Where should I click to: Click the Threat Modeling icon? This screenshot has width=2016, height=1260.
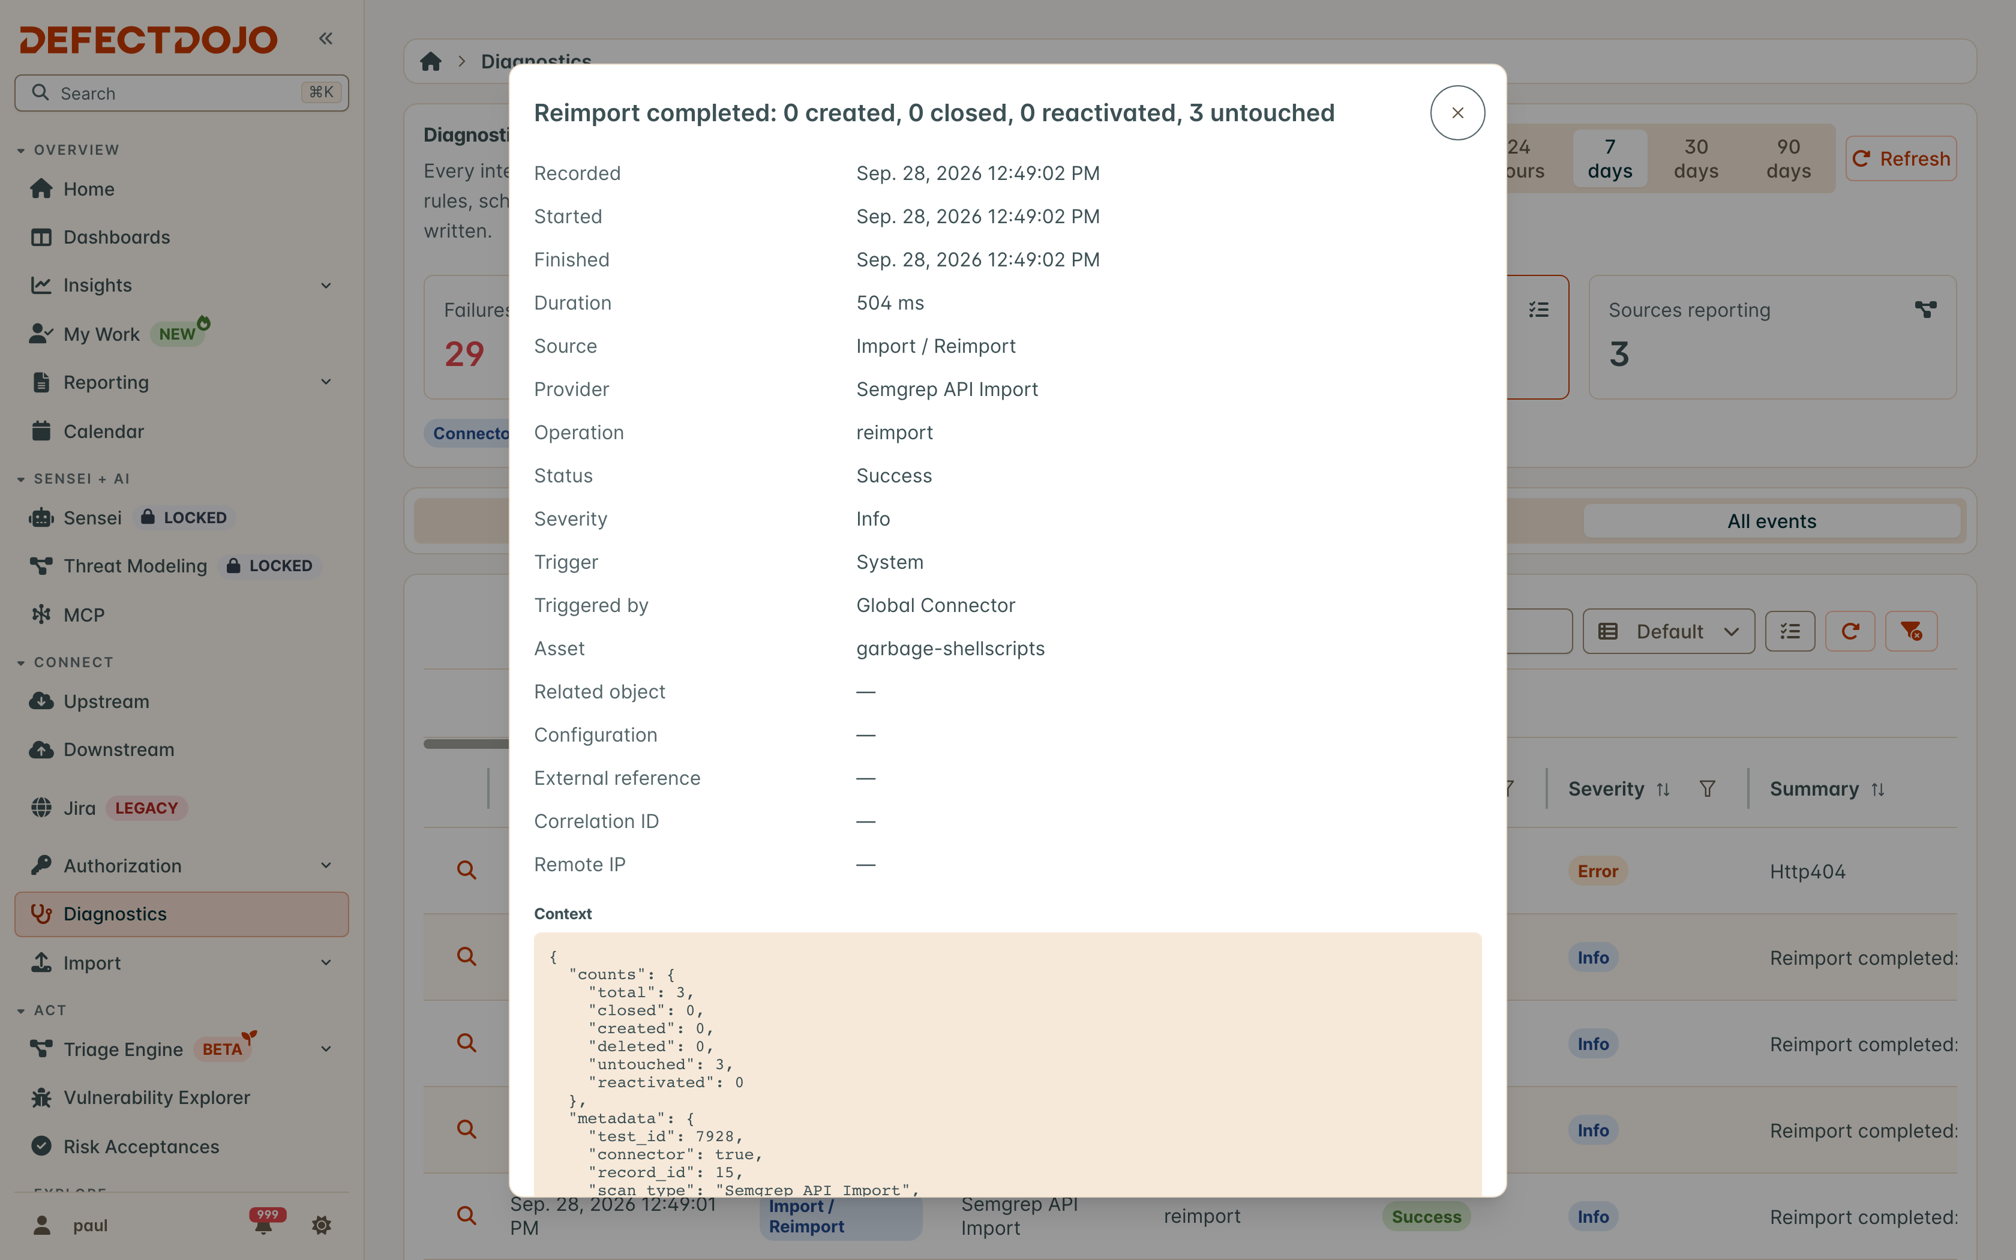41,566
